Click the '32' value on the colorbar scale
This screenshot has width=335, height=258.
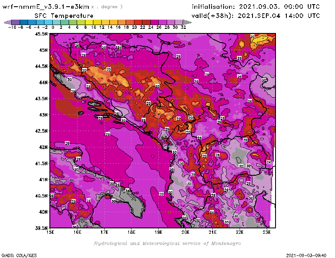(183, 27)
